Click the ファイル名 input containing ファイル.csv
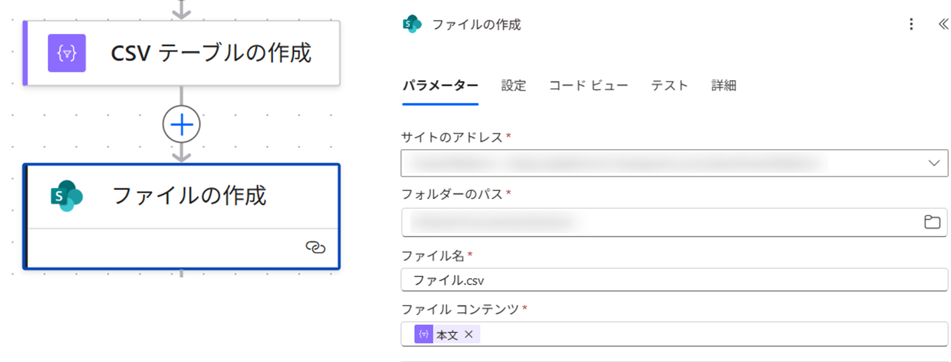The height and width of the screenshot is (362, 951). 674,280
